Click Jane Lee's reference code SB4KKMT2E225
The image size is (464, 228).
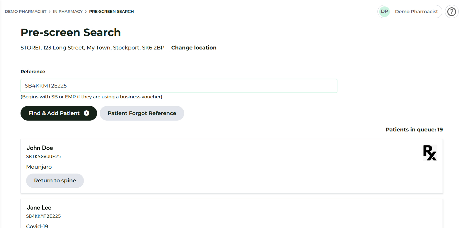click(43, 216)
